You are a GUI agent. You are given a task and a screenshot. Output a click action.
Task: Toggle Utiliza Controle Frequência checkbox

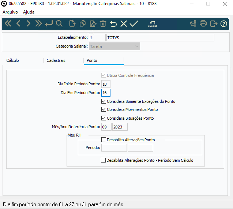point(104,75)
